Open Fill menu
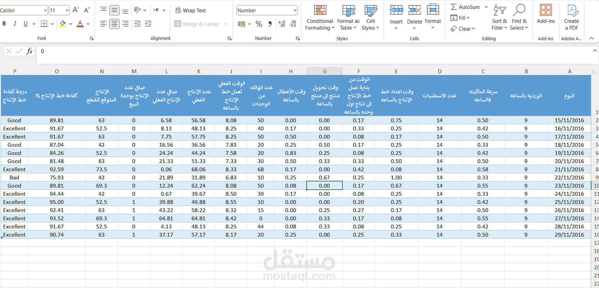The height and width of the screenshot is (288, 599). pyautogui.click(x=460, y=18)
